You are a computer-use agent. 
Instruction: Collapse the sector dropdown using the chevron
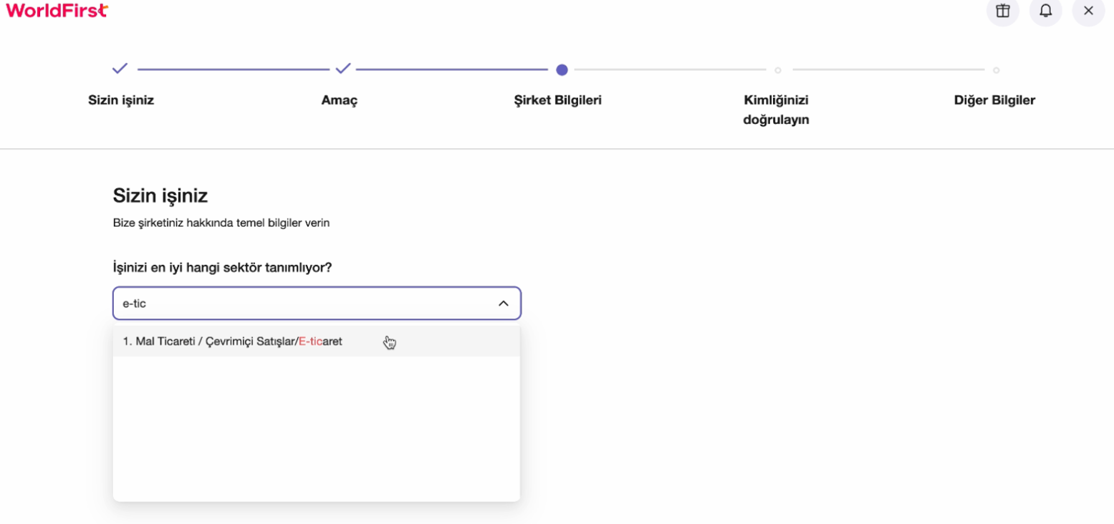(x=503, y=304)
